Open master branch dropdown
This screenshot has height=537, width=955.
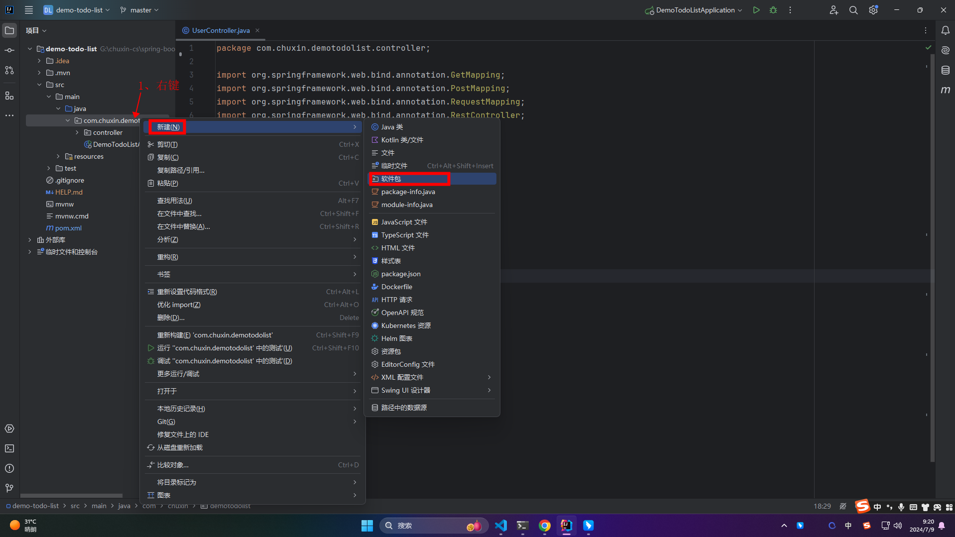click(139, 10)
